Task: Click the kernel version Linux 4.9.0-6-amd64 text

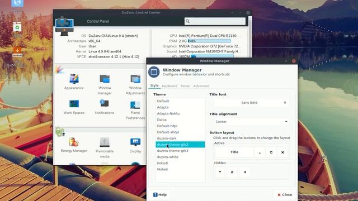Action: 105,51
